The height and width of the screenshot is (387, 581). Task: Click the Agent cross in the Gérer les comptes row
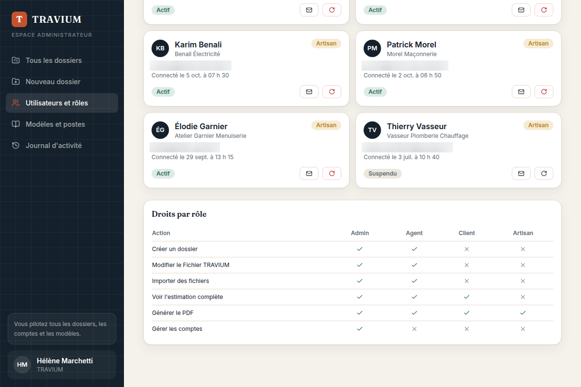tap(414, 329)
